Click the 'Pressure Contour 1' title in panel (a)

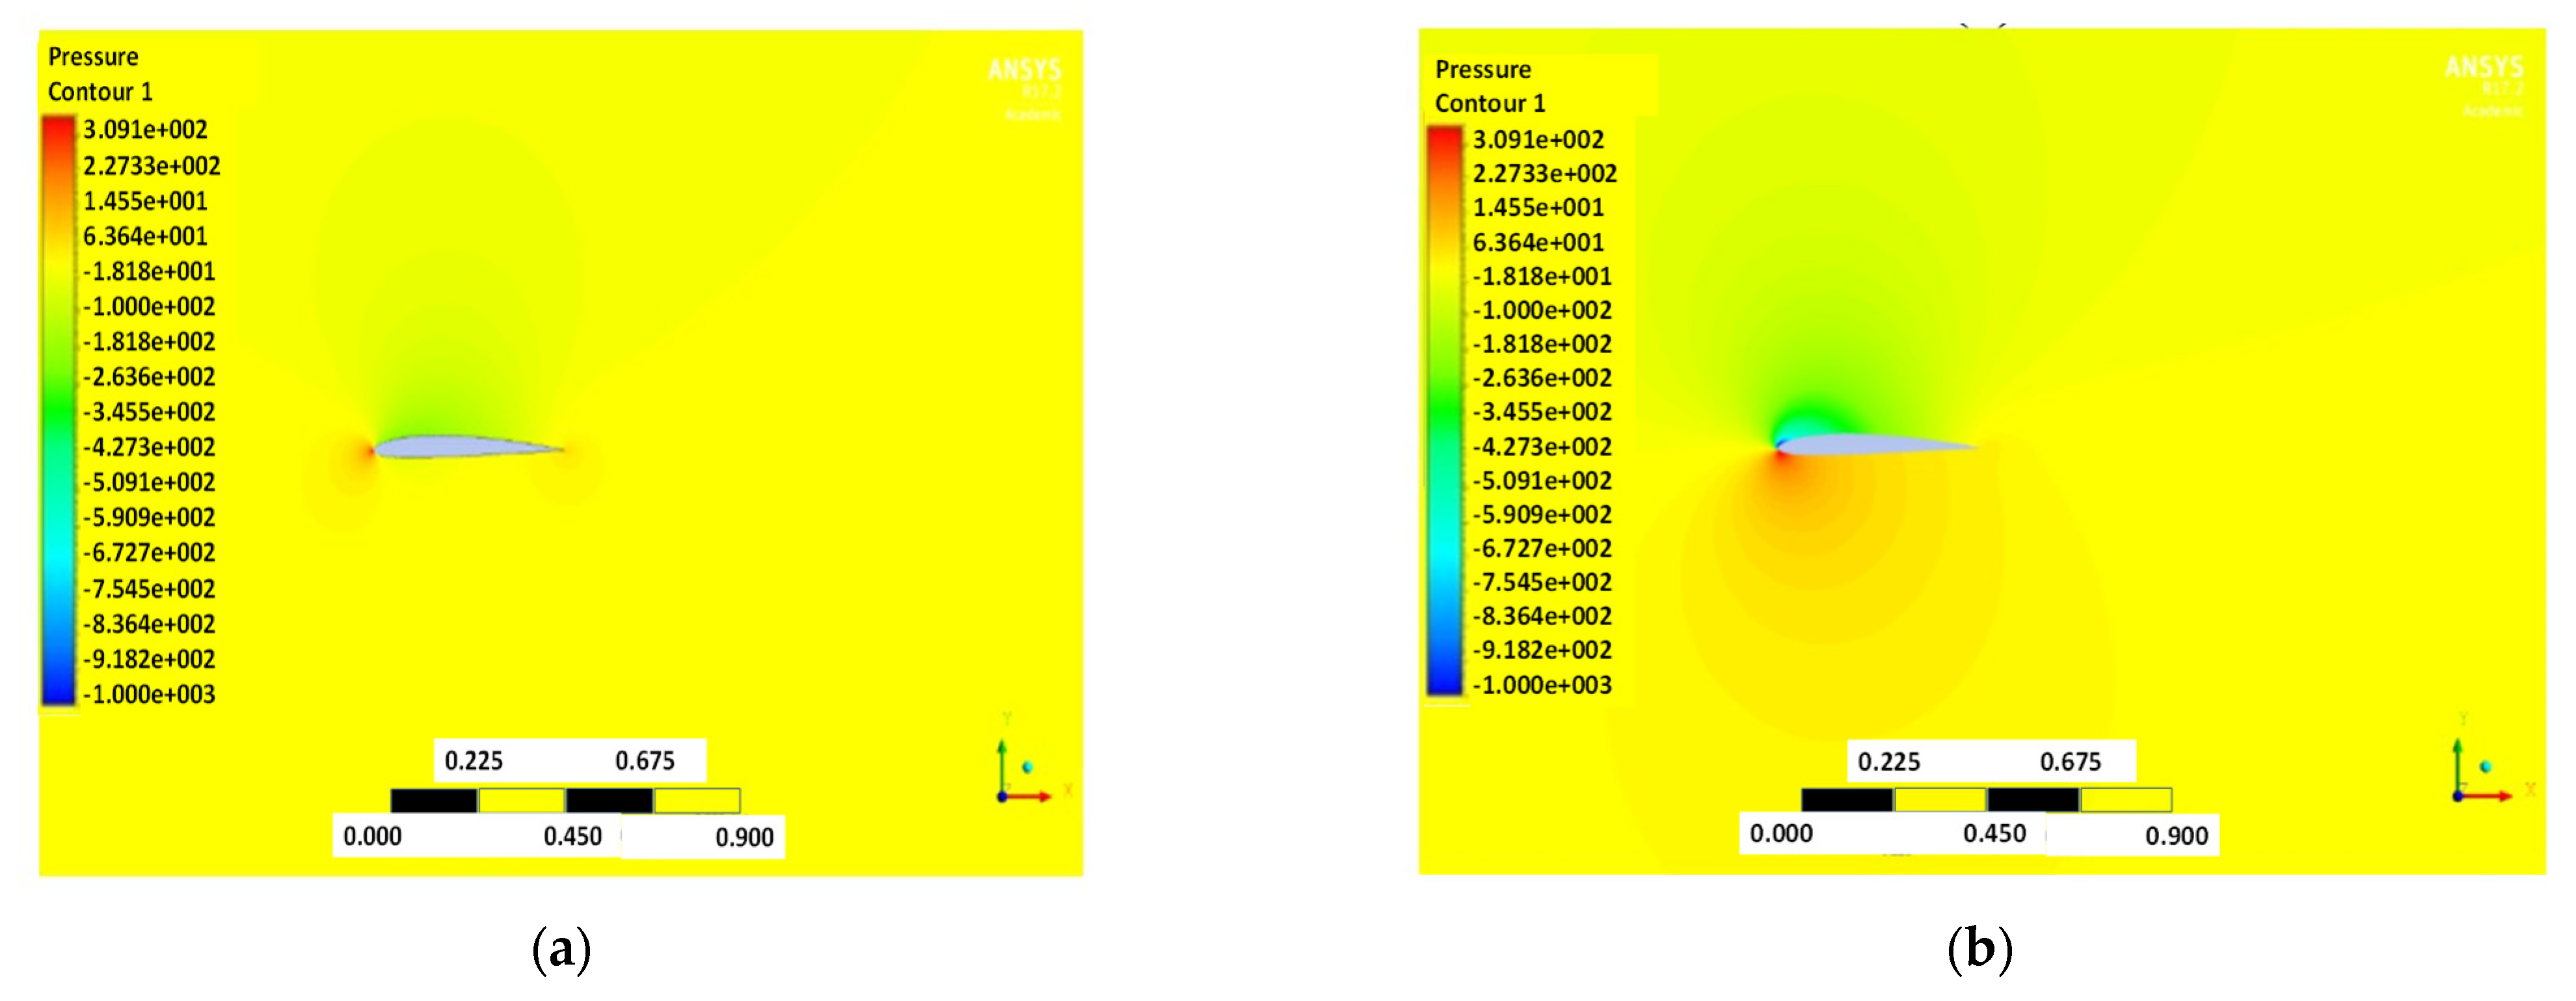[x=100, y=75]
